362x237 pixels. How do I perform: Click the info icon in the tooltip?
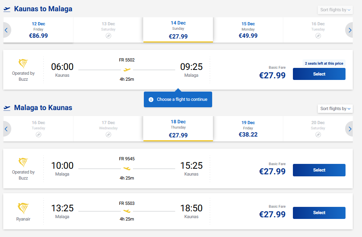click(x=151, y=100)
